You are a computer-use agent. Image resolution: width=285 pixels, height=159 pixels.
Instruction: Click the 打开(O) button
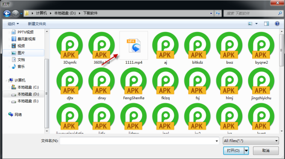click(x=234, y=150)
